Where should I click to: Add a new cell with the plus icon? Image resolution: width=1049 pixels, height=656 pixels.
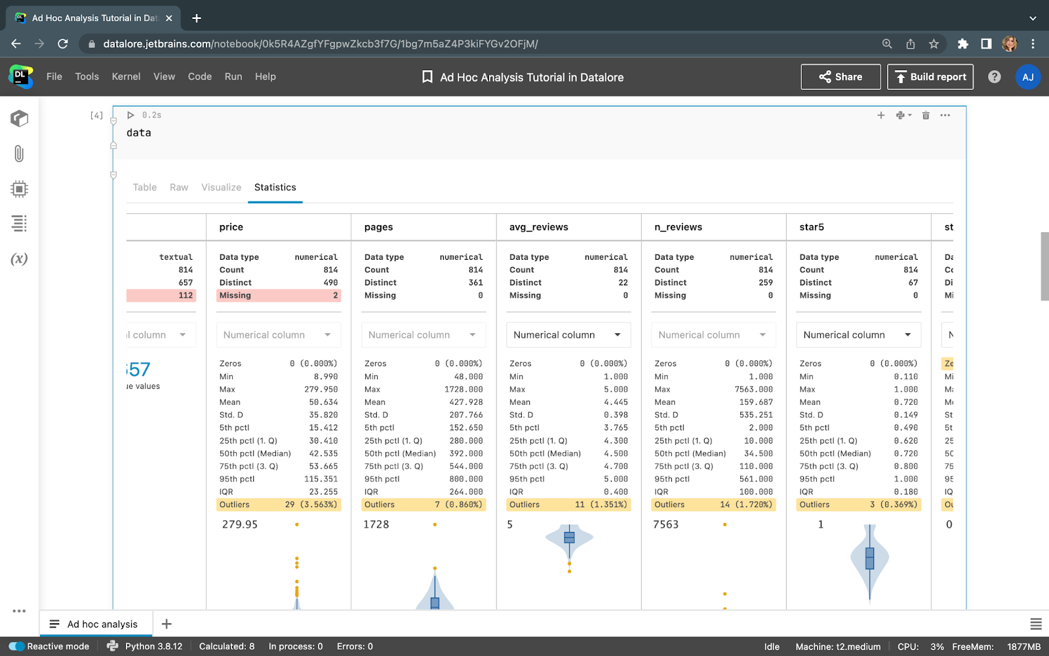coord(881,115)
